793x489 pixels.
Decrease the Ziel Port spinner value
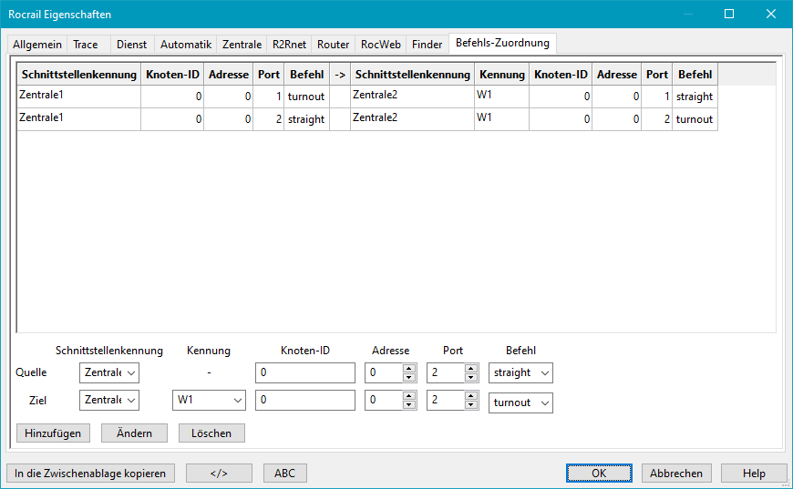pos(471,405)
